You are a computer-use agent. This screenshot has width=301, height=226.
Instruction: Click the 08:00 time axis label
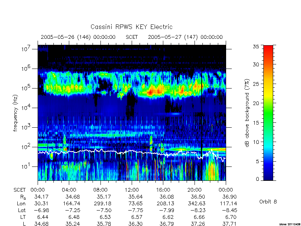(100, 190)
